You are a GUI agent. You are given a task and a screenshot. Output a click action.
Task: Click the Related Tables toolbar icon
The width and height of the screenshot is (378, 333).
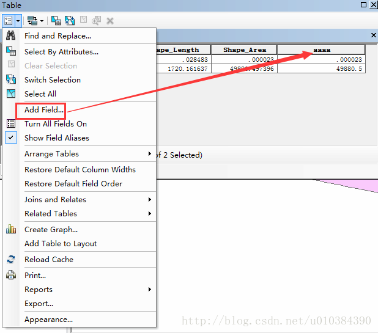[32, 21]
